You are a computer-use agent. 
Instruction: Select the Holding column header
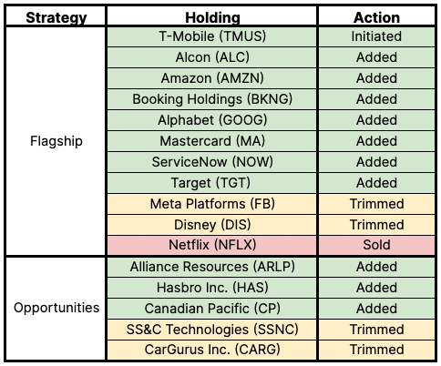[212, 17]
